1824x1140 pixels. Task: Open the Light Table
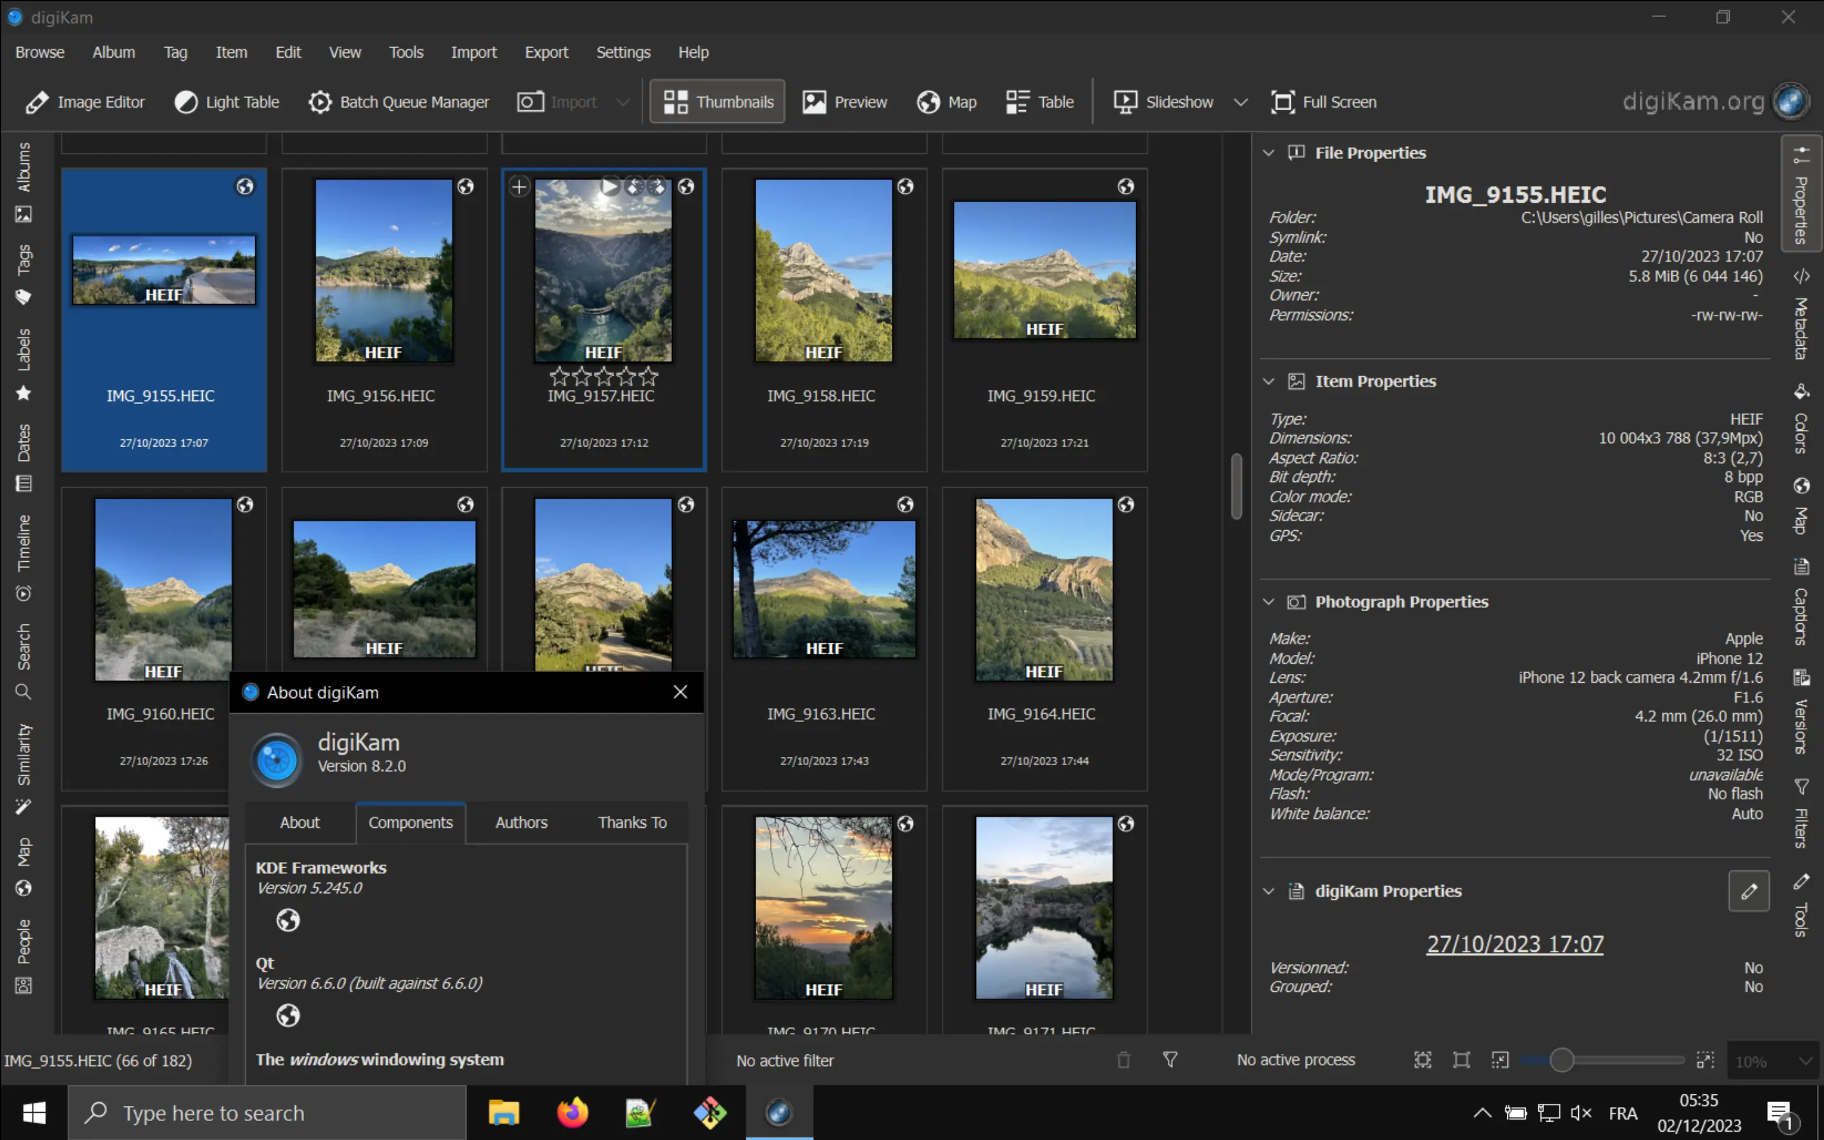tap(227, 102)
